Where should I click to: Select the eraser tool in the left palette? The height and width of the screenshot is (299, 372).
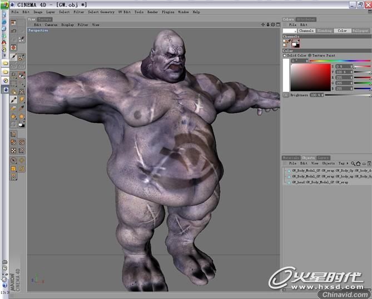[x=13, y=107]
